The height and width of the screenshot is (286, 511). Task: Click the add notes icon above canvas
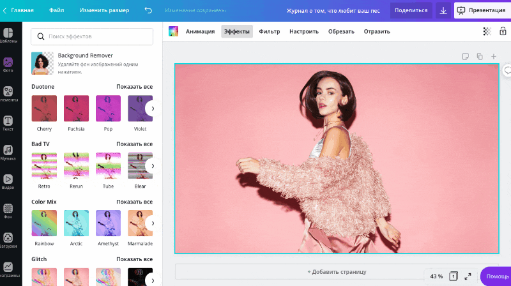pyautogui.click(x=466, y=57)
